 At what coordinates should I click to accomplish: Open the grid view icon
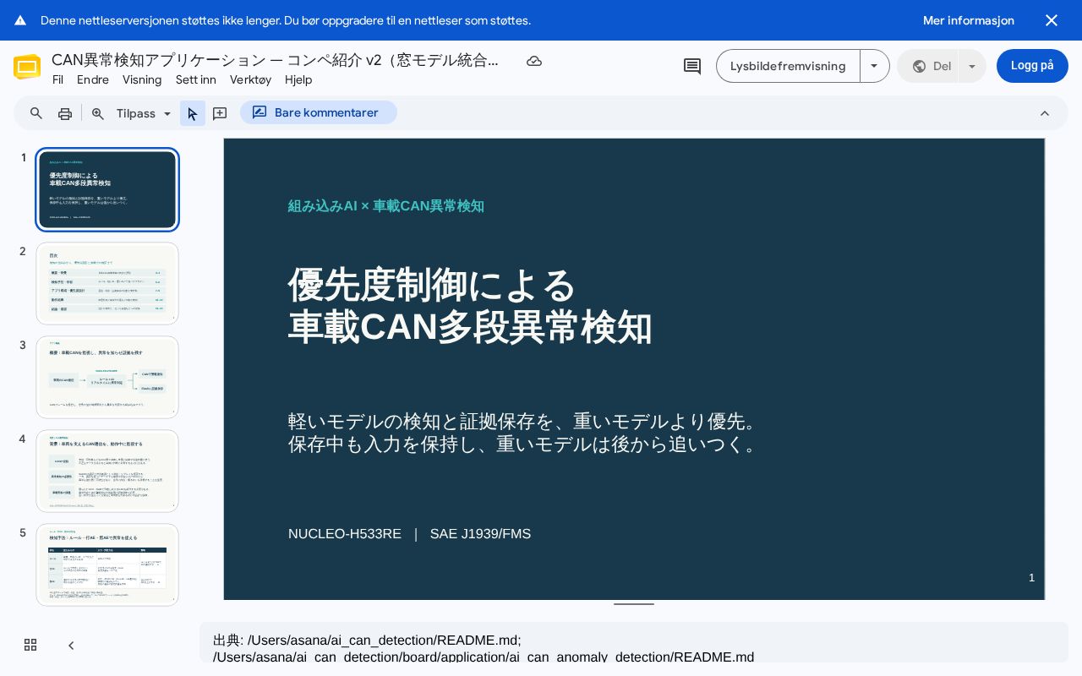pos(30,645)
